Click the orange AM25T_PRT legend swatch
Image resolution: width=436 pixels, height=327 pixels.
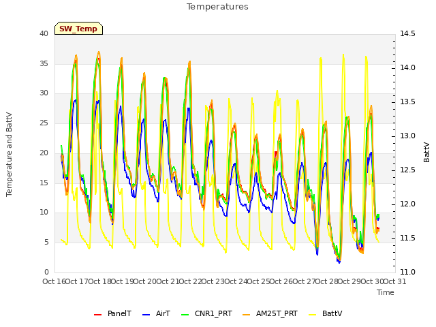[246, 315]
